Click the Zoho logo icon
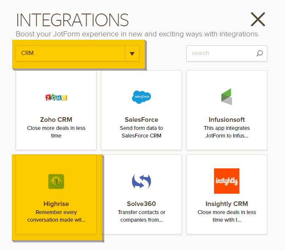The width and height of the screenshot is (285, 250). click(x=56, y=97)
